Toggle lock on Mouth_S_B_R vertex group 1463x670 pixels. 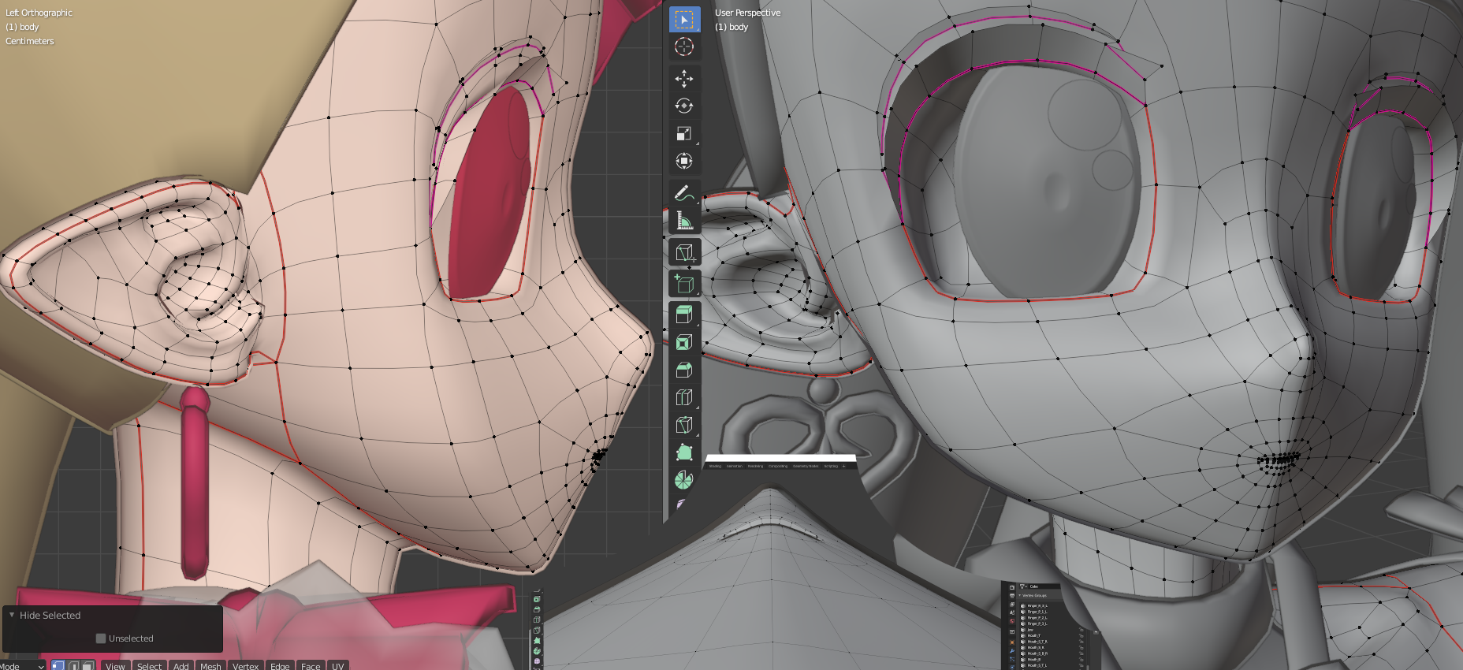[1081, 653]
